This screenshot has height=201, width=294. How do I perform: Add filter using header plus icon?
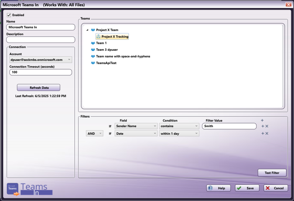coord(262,120)
